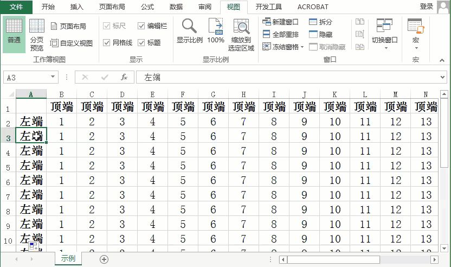The width and height of the screenshot is (451, 267).
Task: Click the synchronous scrolling icon
Action: [360, 34]
